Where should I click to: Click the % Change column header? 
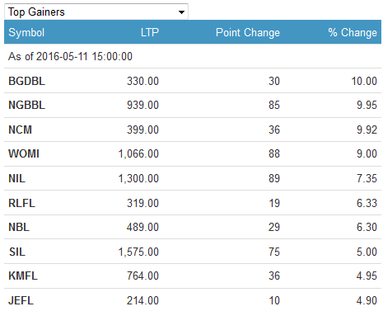[x=353, y=32]
